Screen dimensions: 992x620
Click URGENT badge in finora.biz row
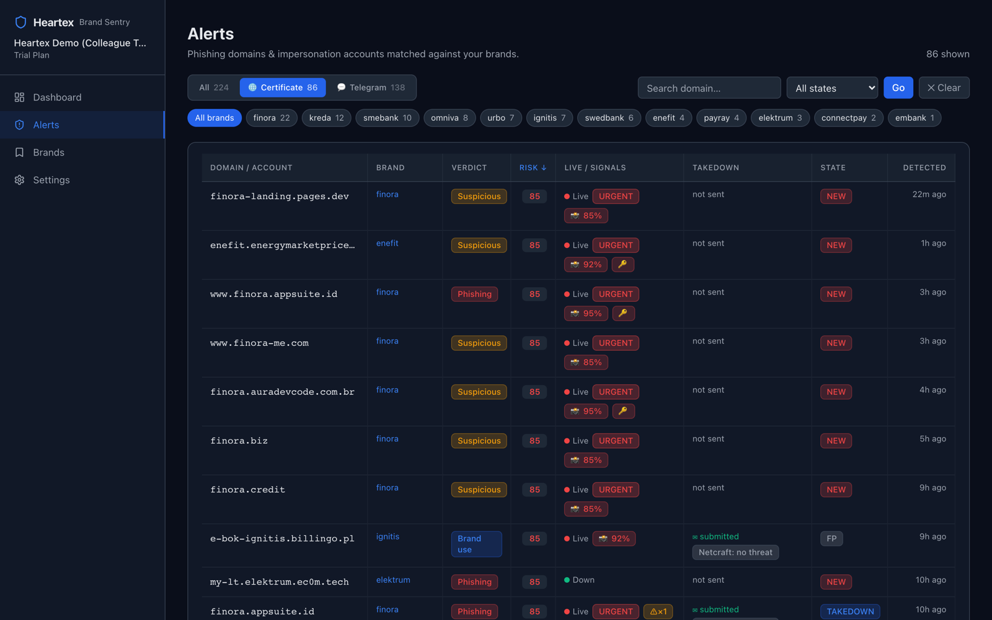[x=616, y=441]
